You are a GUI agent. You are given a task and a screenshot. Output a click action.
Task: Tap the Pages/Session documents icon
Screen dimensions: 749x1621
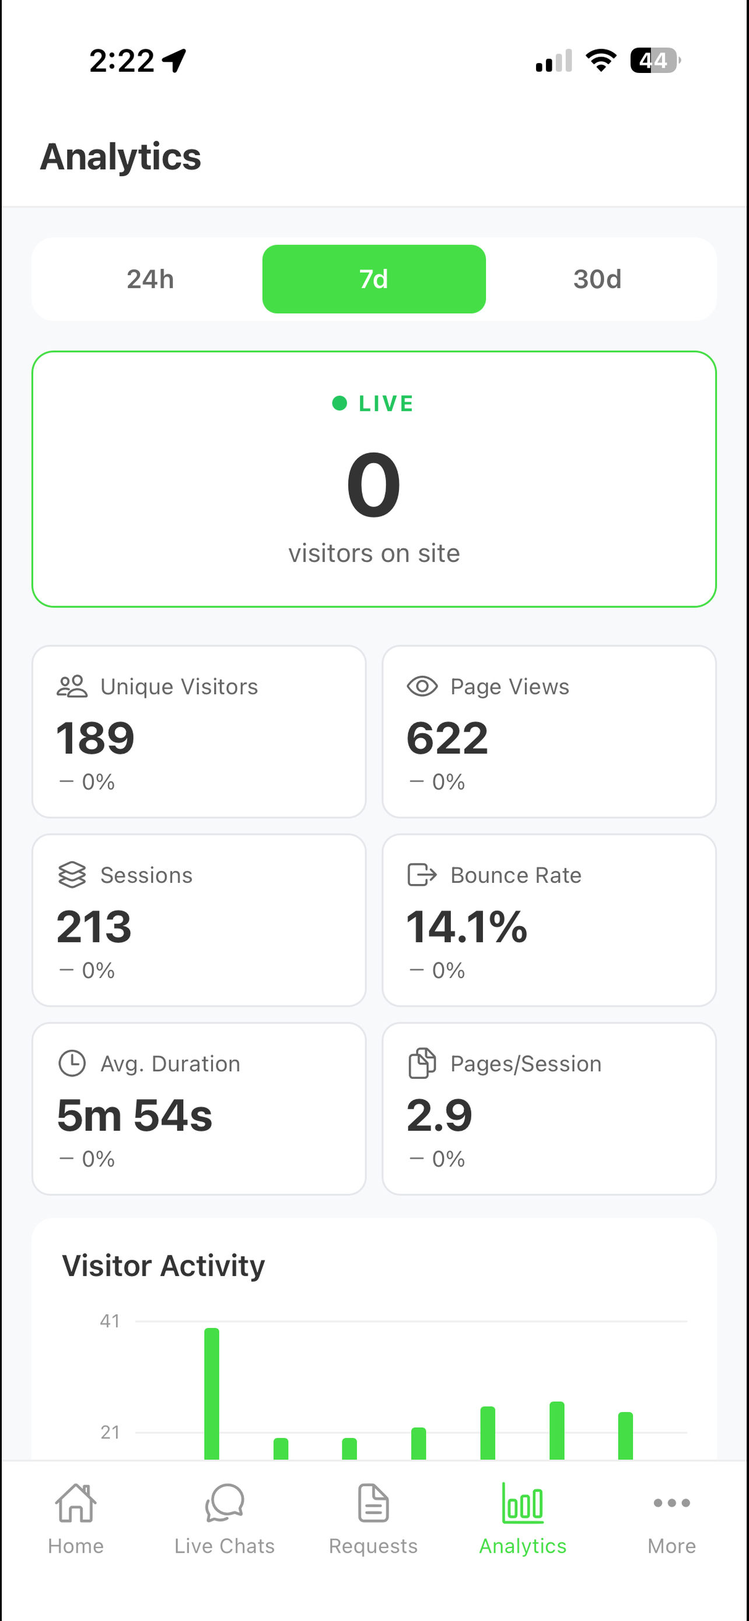[x=422, y=1064]
